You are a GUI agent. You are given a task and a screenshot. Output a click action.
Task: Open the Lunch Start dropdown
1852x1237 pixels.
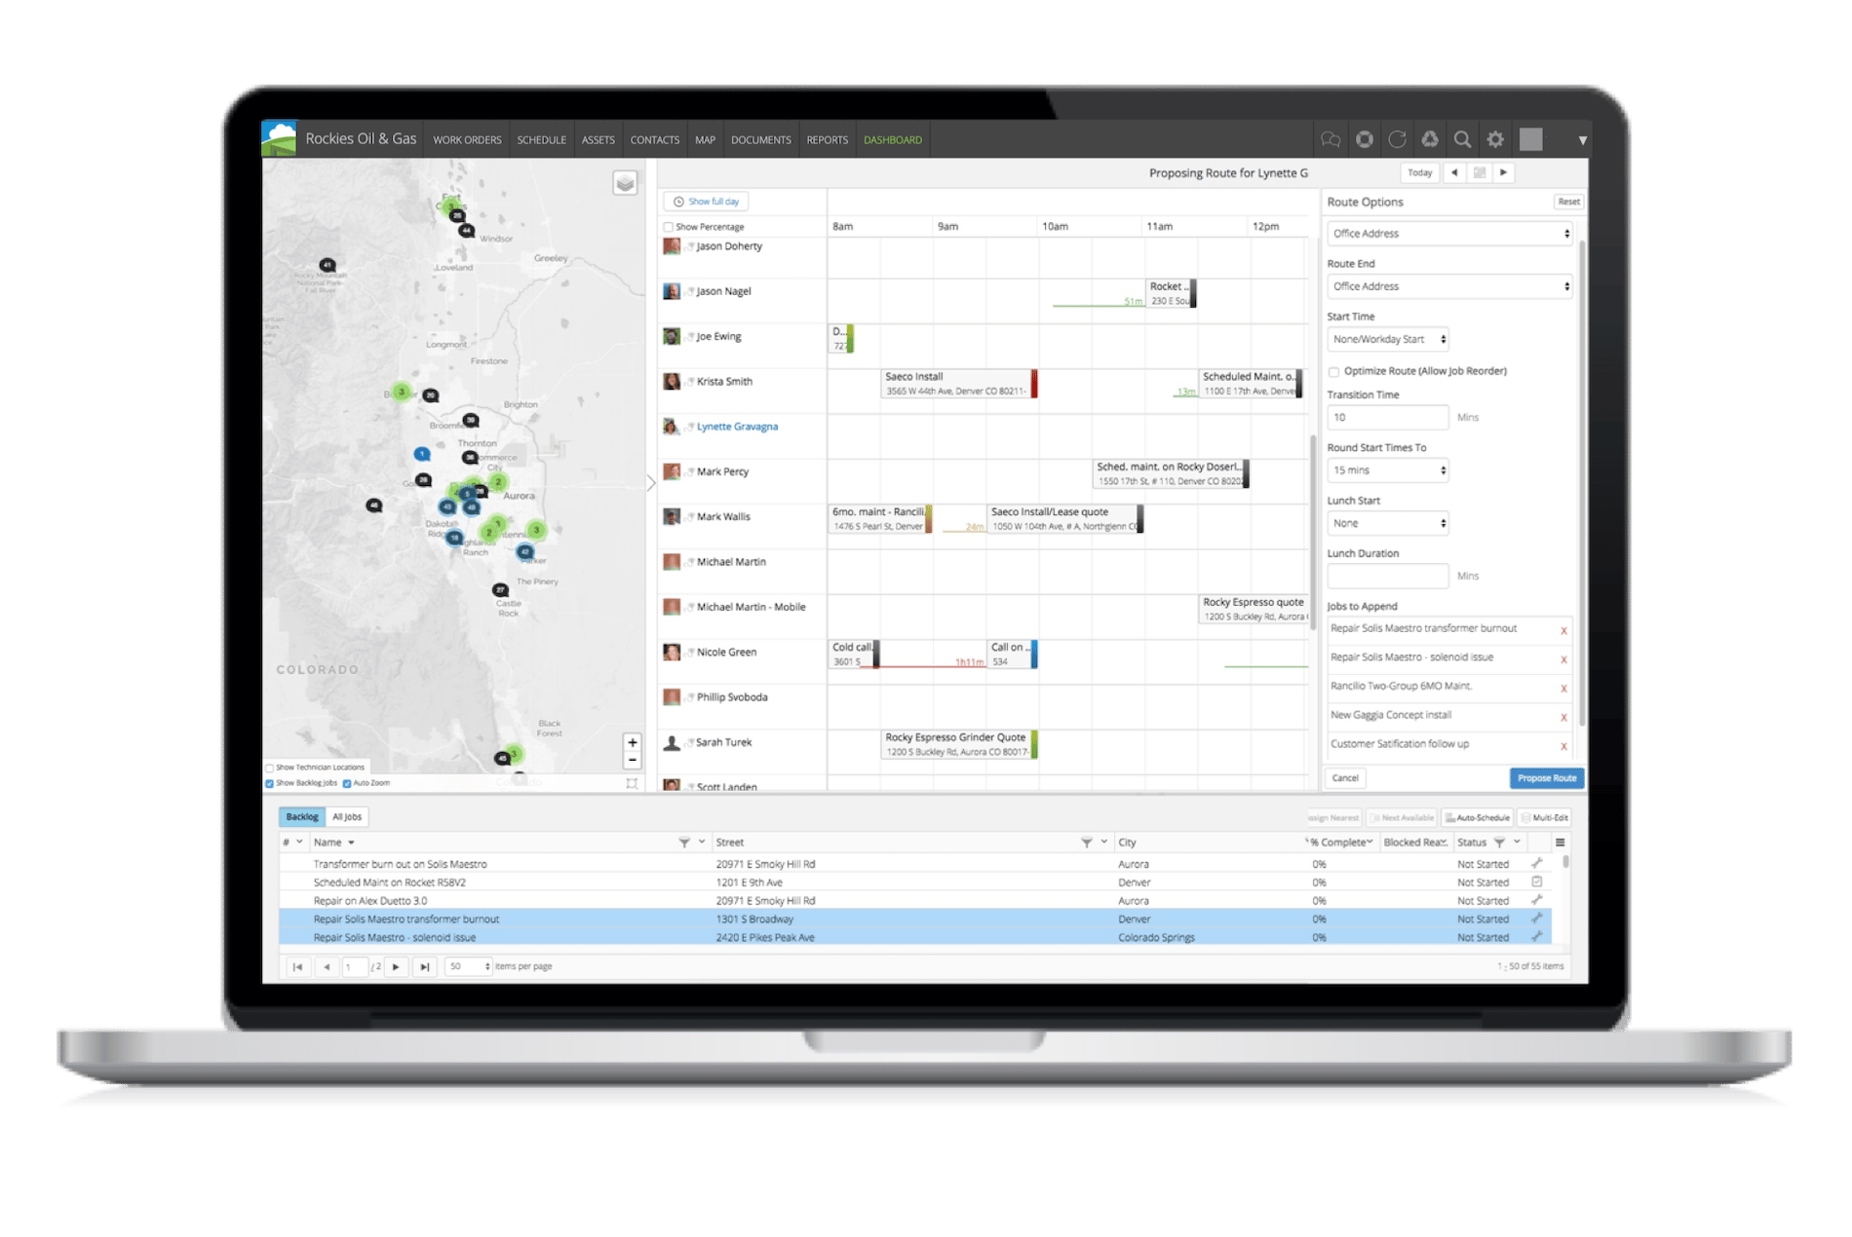(x=1388, y=523)
